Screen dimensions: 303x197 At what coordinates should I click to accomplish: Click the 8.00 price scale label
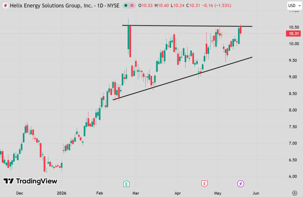click(x=293, y=110)
